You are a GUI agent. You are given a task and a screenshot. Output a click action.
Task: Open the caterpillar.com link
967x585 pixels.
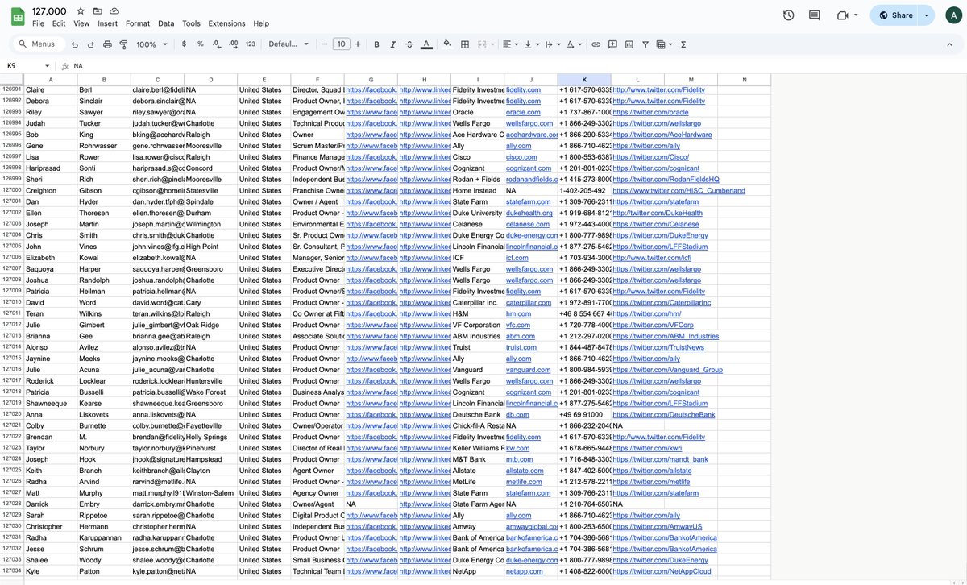tap(529, 302)
